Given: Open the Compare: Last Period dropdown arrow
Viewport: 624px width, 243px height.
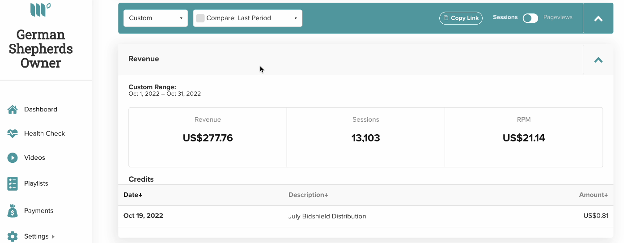Looking at the screenshot, I should [x=296, y=18].
